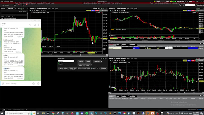Screen dimensions: 204x115
Task: Open IBot from the toolbar
Action: point(15,5)
